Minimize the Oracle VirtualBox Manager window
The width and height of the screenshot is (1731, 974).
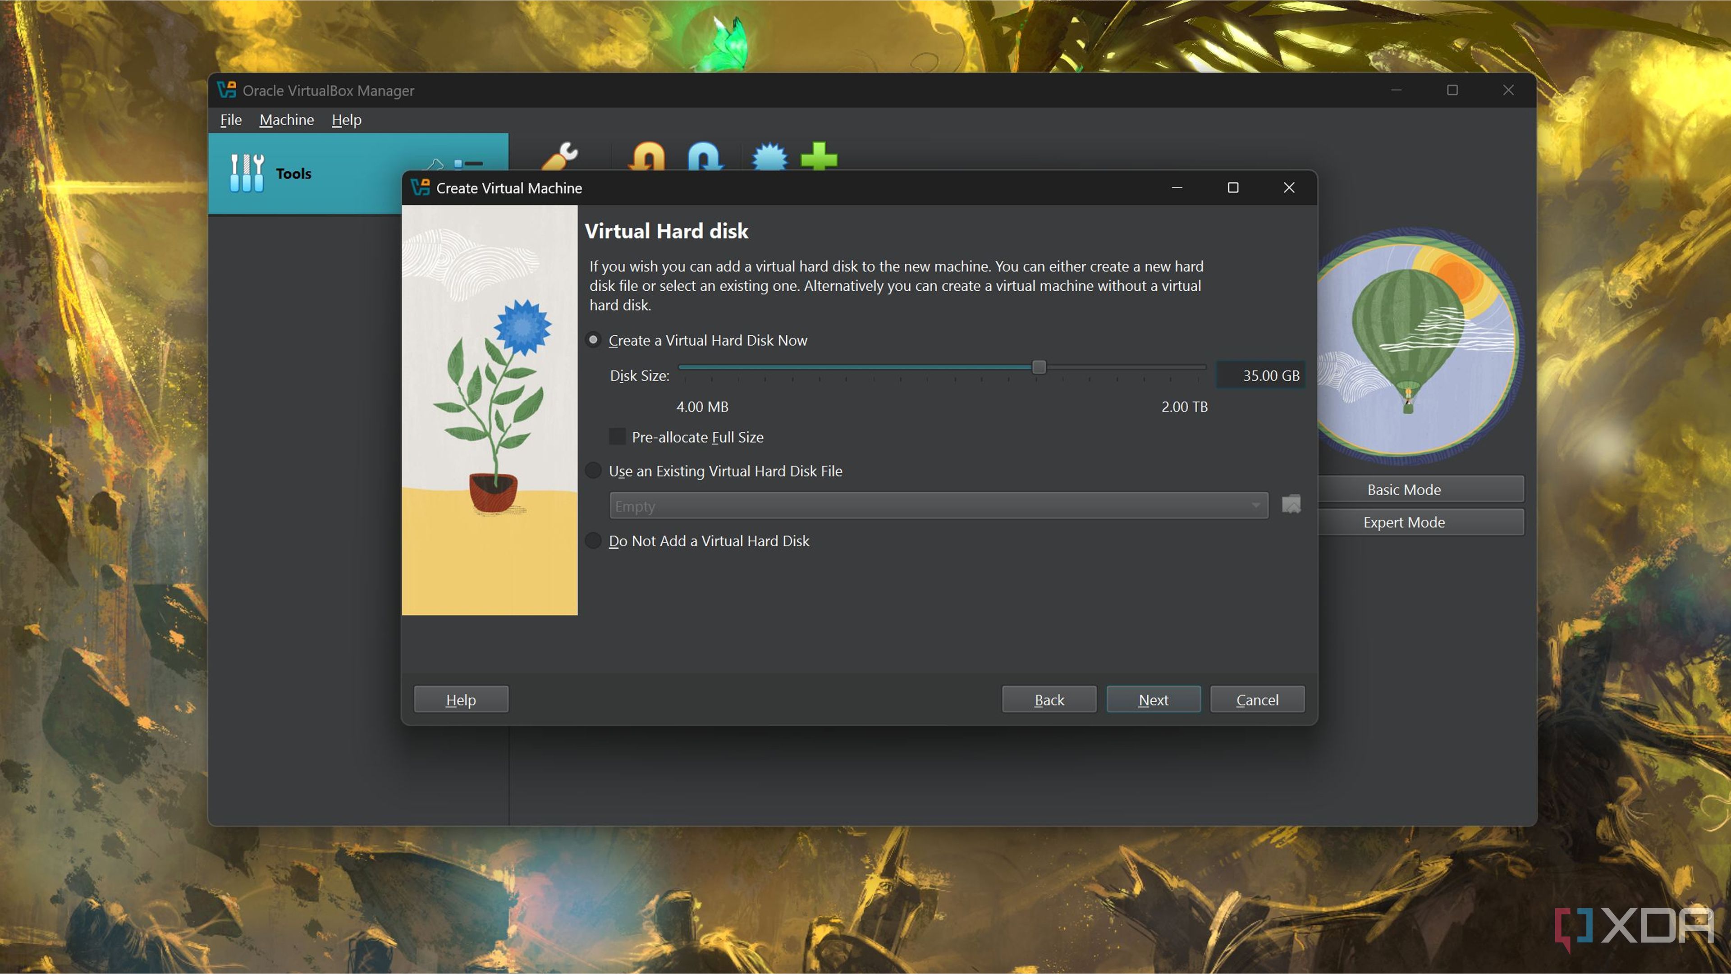tap(1397, 90)
